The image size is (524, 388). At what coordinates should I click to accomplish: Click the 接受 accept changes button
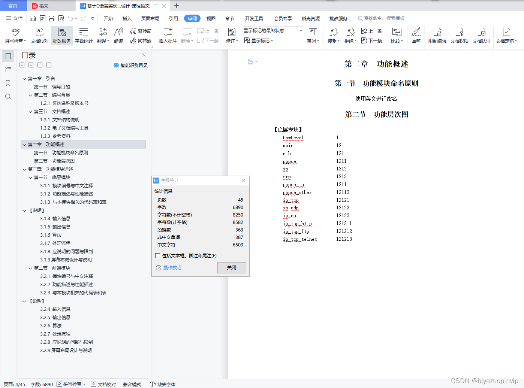(333, 36)
